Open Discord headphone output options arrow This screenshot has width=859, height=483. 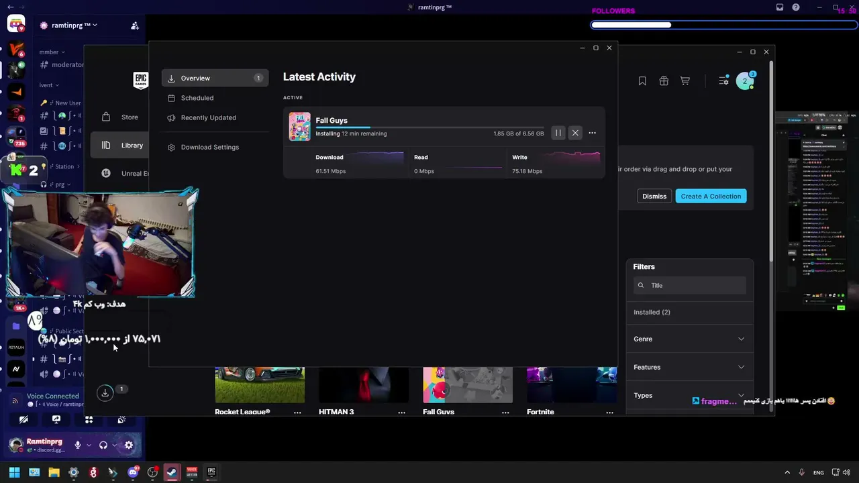pos(114,445)
